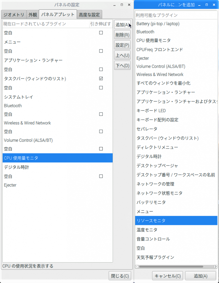The height and width of the screenshot is (283, 219).
Task: Enable stretch checkbox for 空白 above メニュー
Action: (x=101, y=33)
